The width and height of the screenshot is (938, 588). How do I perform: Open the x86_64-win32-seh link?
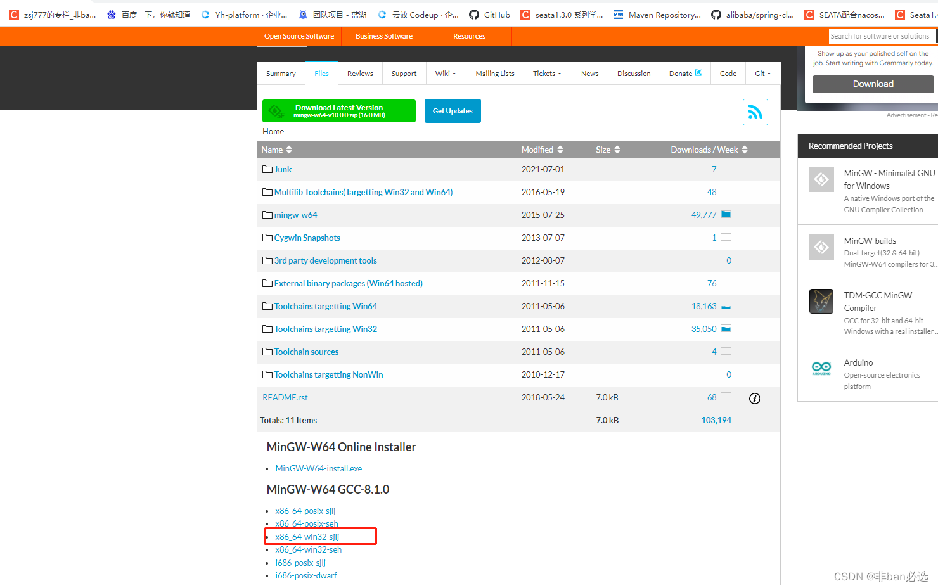click(x=309, y=549)
